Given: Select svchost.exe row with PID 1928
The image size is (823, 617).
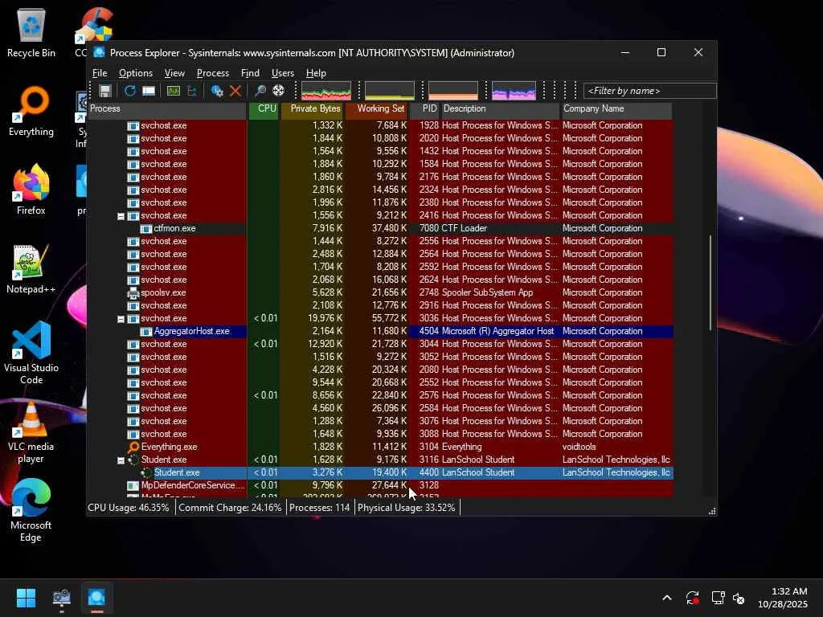Looking at the screenshot, I should [380, 126].
